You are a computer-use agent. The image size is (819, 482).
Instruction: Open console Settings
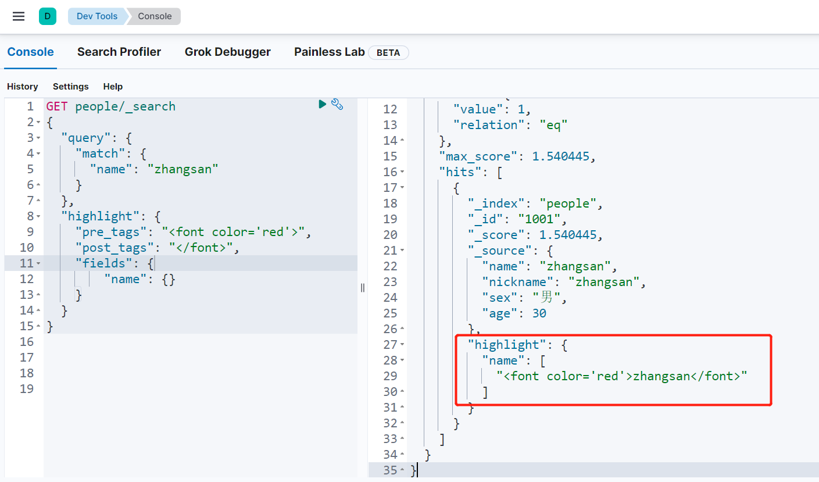[x=71, y=86]
